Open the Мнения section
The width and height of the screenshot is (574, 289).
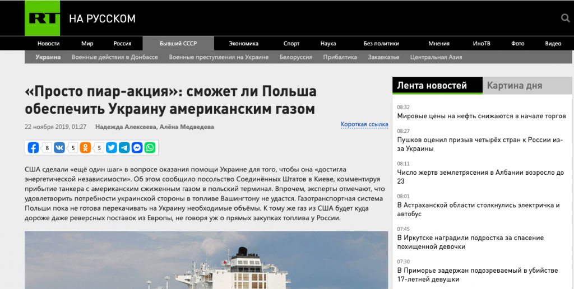point(439,44)
